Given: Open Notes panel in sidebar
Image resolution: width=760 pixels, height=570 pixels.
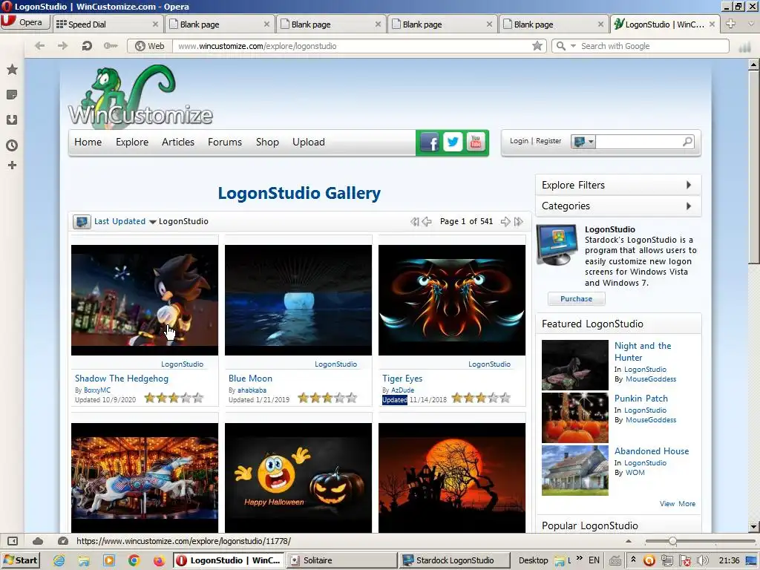Looking at the screenshot, I should [12, 94].
